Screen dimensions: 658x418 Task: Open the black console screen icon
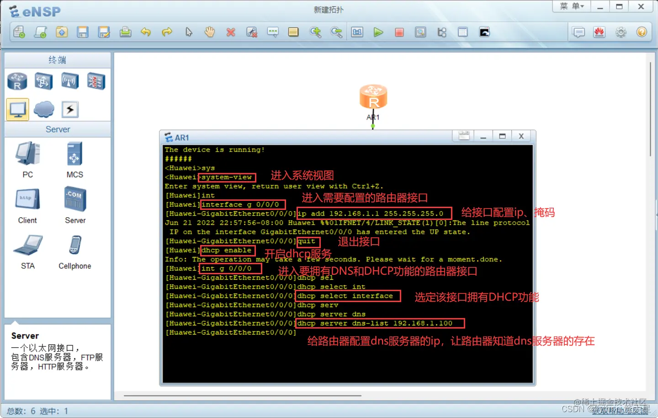click(484, 32)
